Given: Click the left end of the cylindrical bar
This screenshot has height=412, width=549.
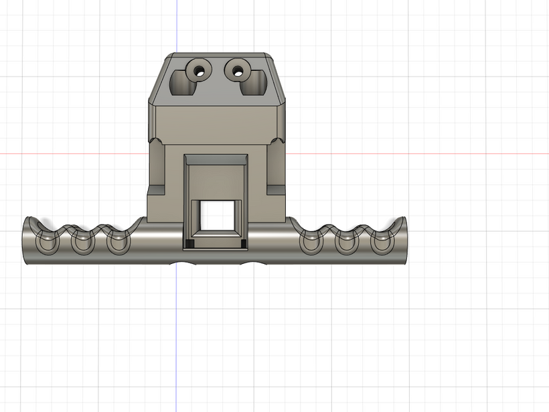Looking at the screenshot, I should [x=28, y=240].
